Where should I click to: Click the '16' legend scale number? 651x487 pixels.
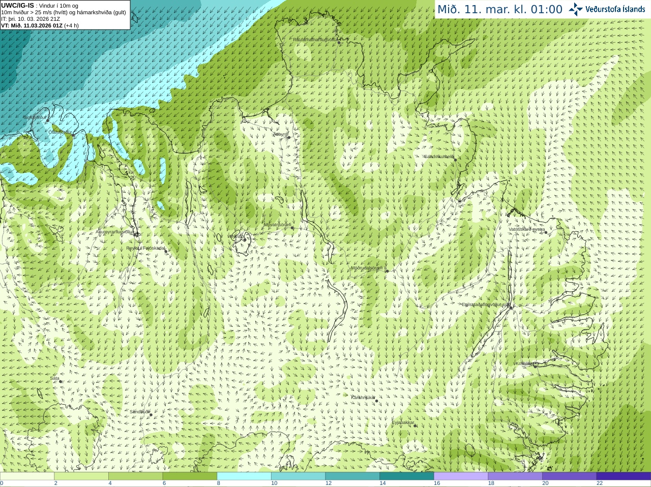click(x=437, y=483)
